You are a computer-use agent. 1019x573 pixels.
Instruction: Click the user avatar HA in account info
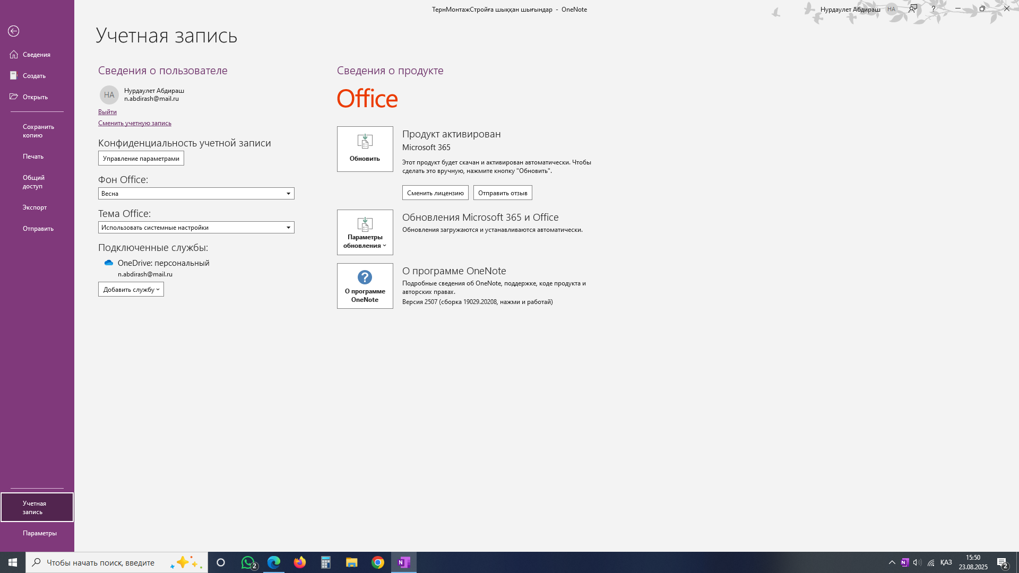(109, 95)
